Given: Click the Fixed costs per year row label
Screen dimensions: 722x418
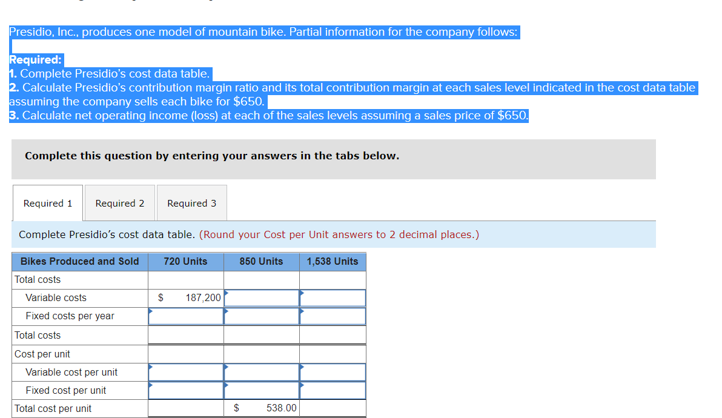Looking at the screenshot, I should click(x=70, y=316).
